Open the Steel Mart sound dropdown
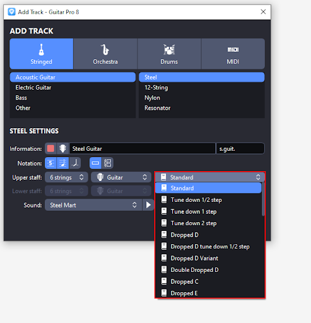This screenshot has height=323, width=311. 93,205
